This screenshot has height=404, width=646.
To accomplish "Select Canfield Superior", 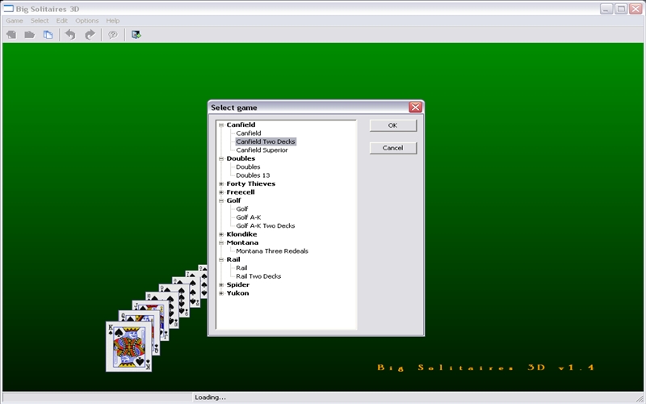I will pyautogui.click(x=262, y=150).
